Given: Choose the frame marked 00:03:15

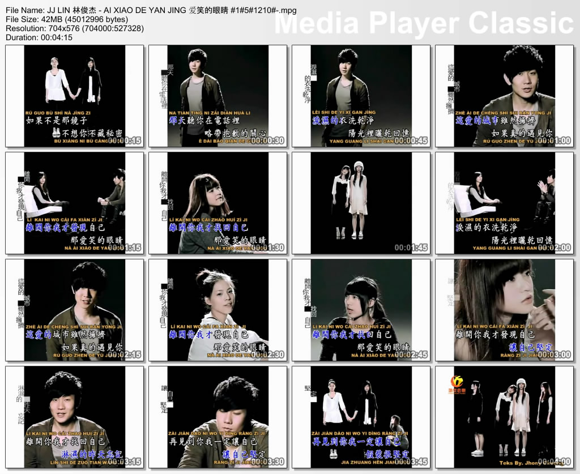Looking at the screenshot, I should click(74, 417).
